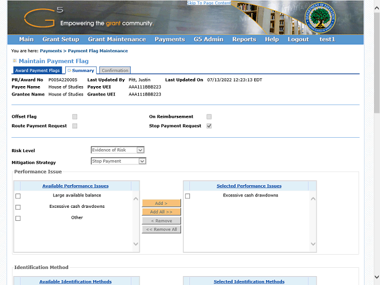Click the Last Updated On timestamp

(235, 80)
